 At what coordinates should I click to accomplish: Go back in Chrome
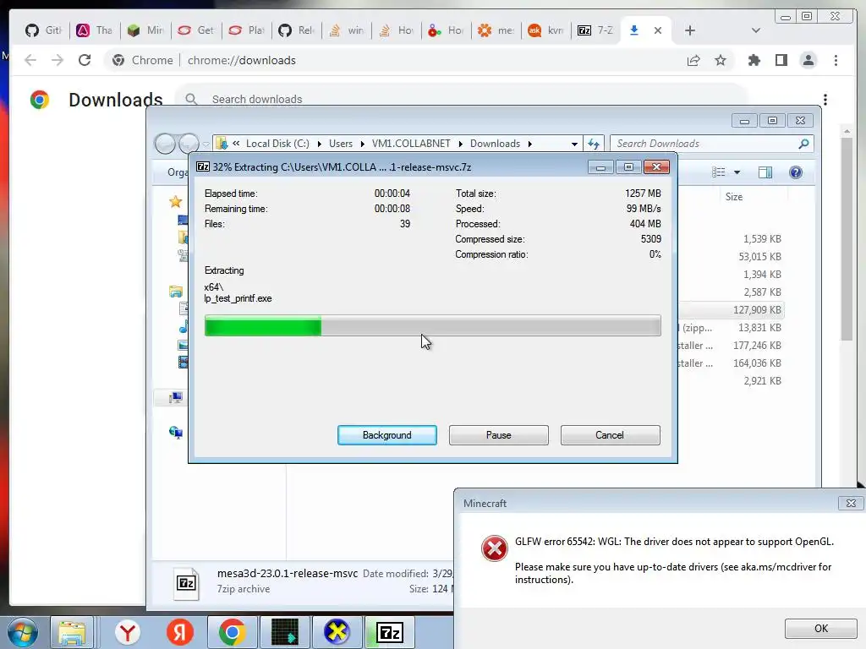click(x=30, y=60)
